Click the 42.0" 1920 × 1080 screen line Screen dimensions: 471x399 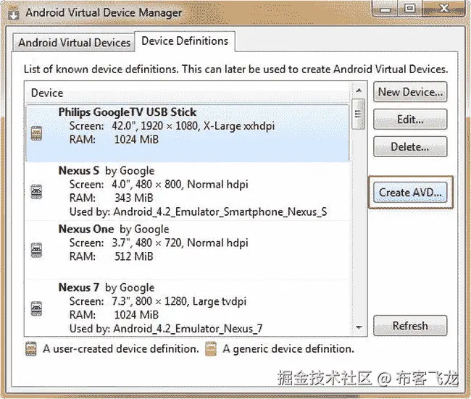172,126
